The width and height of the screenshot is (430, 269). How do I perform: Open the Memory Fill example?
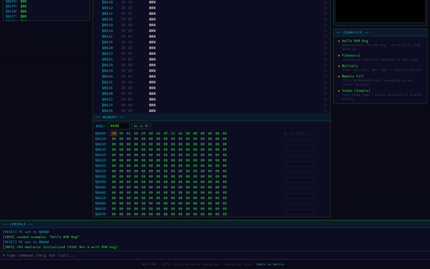pos(380,80)
